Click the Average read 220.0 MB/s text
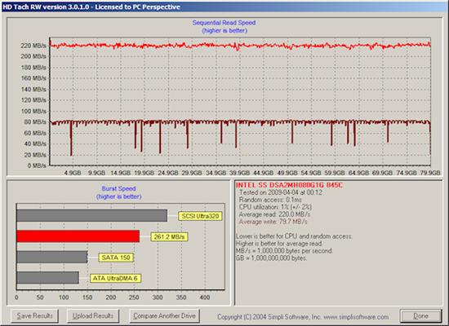 (x=274, y=214)
